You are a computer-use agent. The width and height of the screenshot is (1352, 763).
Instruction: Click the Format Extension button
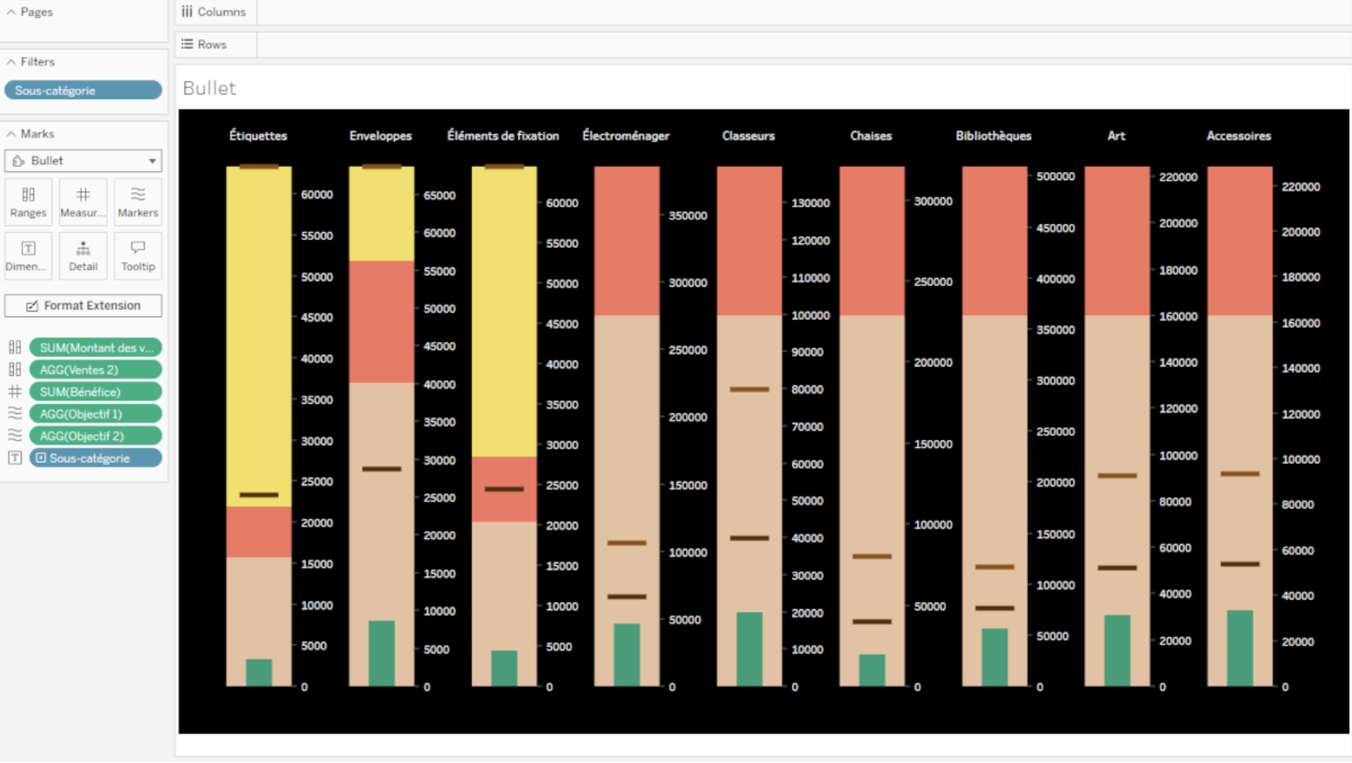(x=83, y=306)
